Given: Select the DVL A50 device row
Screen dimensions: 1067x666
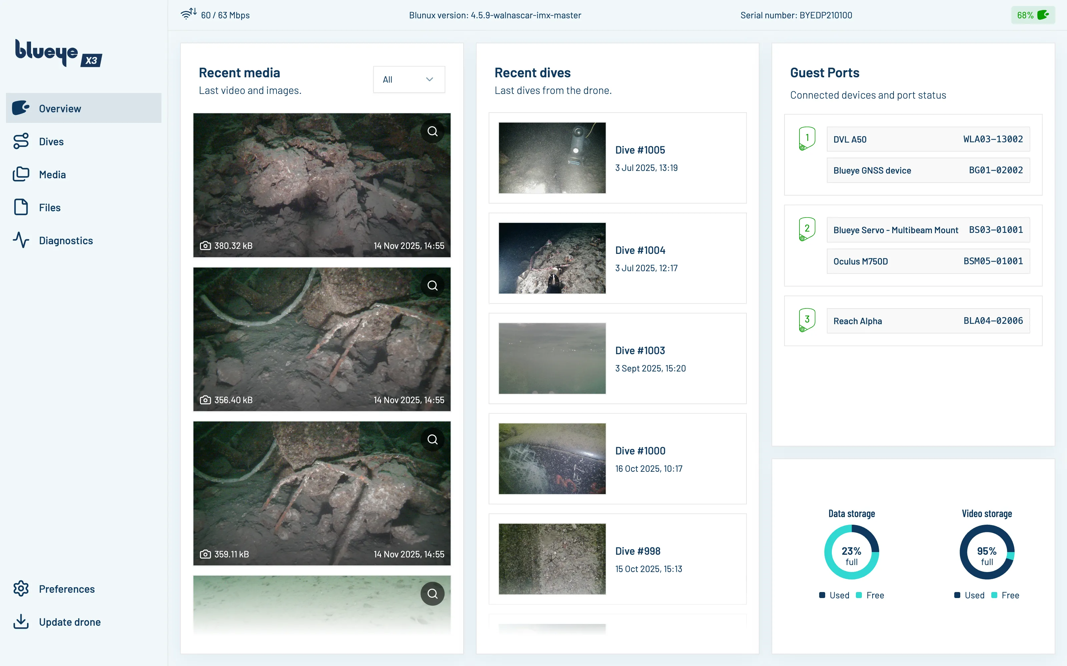Looking at the screenshot, I should point(928,139).
